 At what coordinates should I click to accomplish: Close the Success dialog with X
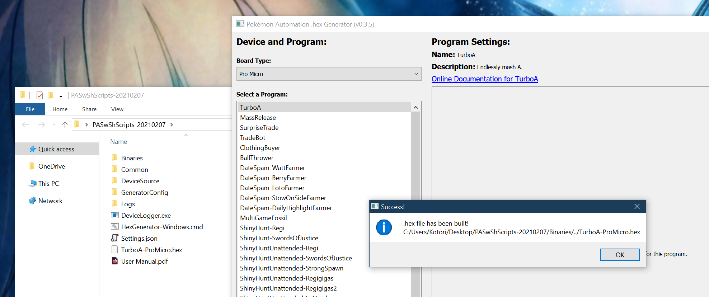pos(637,207)
